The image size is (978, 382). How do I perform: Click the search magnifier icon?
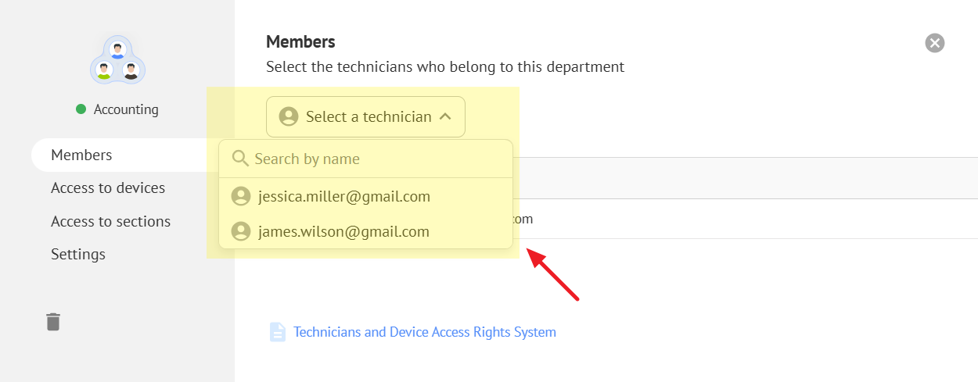click(241, 159)
